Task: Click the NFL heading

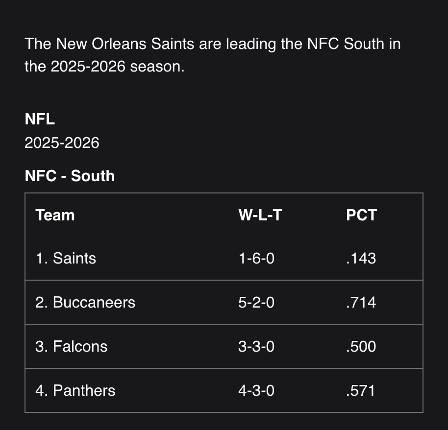Action: click(x=40, y=119)
